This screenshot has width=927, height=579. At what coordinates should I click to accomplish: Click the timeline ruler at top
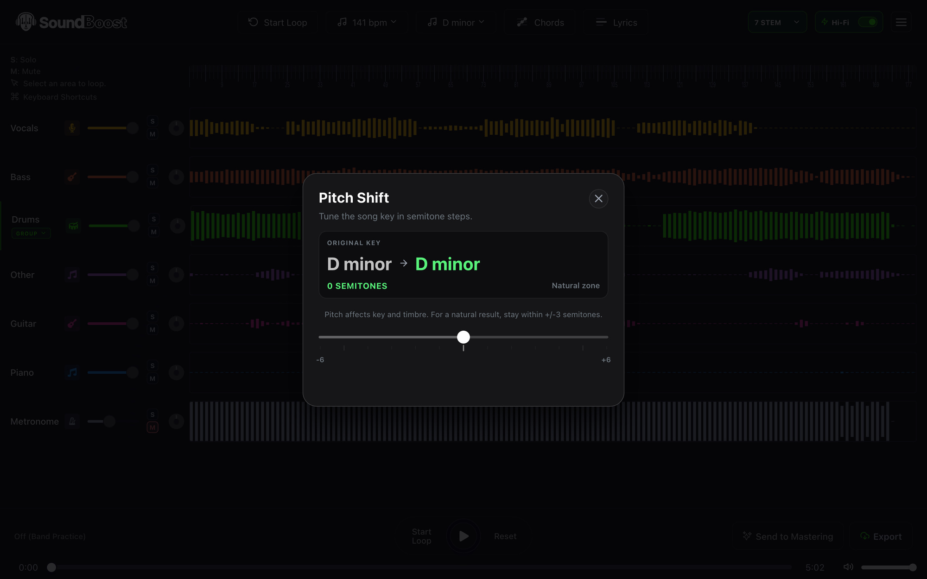pyautogui.click(x=552, y=76)
